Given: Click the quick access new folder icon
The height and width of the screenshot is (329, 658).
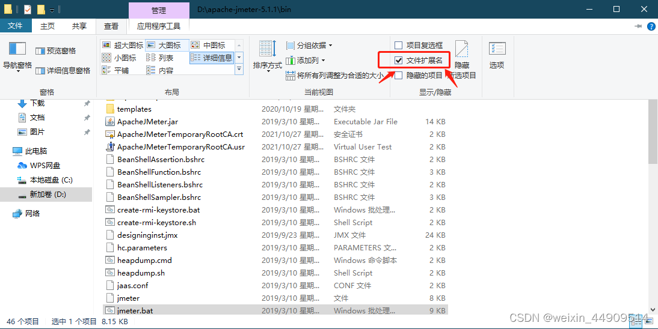Looking at the screenshot, I should coord(41,9).
